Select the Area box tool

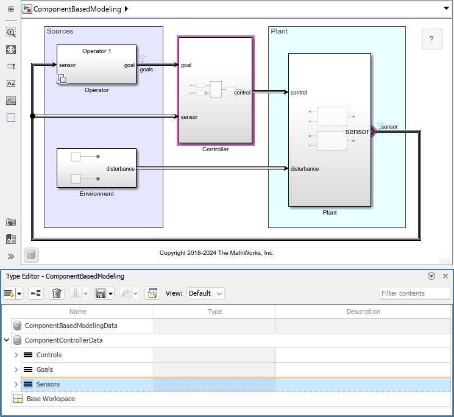coord(11,118)
